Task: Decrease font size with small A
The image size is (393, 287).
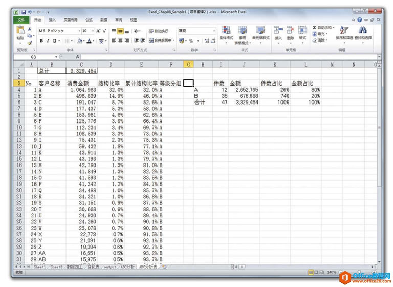Action: click(x=104, y=31)
